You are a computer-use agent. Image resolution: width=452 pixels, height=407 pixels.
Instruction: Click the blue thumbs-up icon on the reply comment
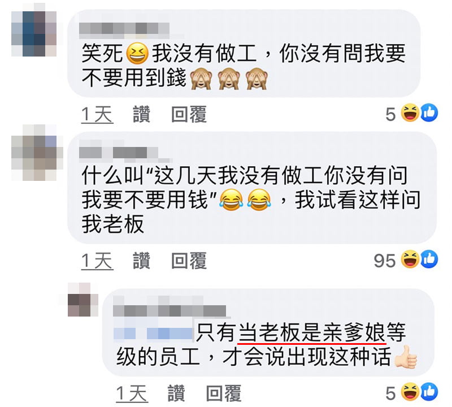429,392
